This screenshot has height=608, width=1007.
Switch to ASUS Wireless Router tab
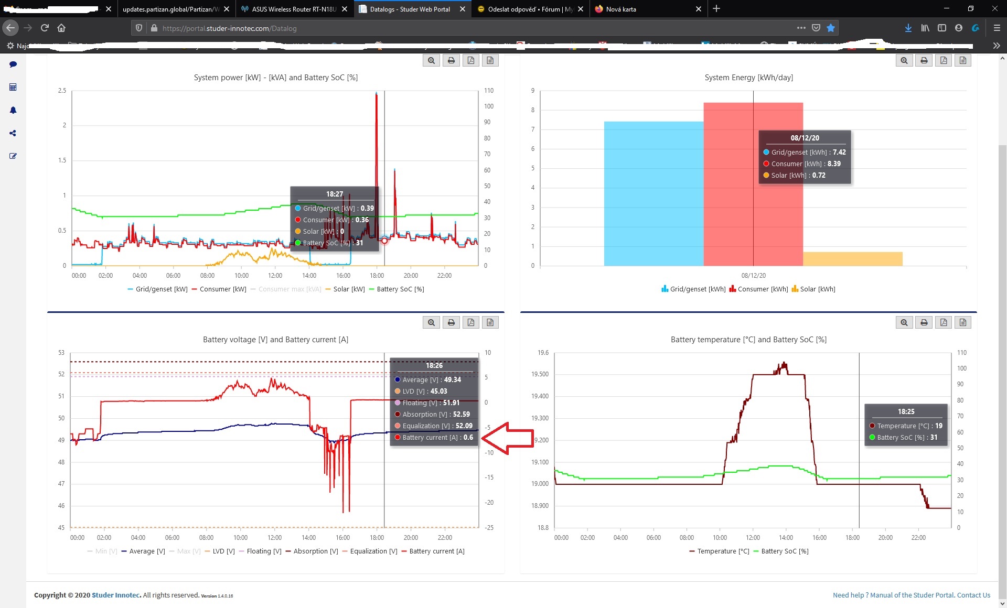(294, 9)
